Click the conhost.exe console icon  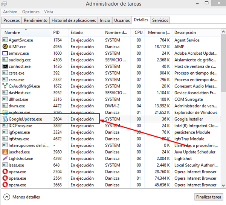(5, 66)
